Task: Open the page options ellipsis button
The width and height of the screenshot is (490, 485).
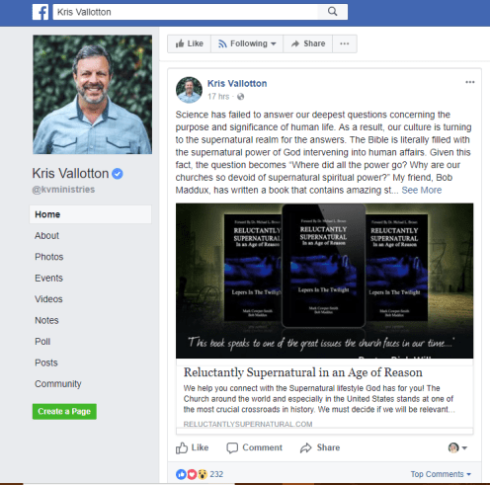Action: point(345,43)
